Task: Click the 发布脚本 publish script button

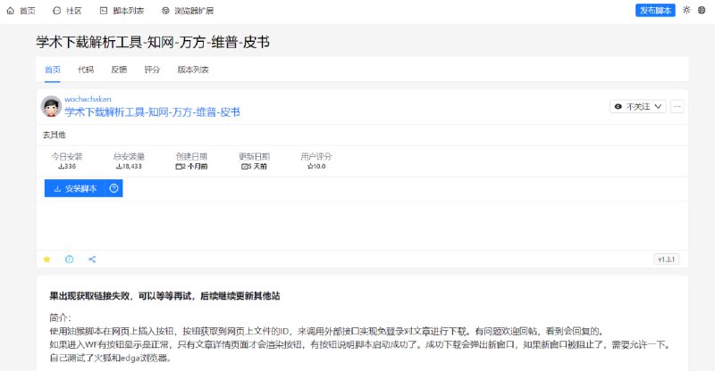Action: [x=655, y=11]
